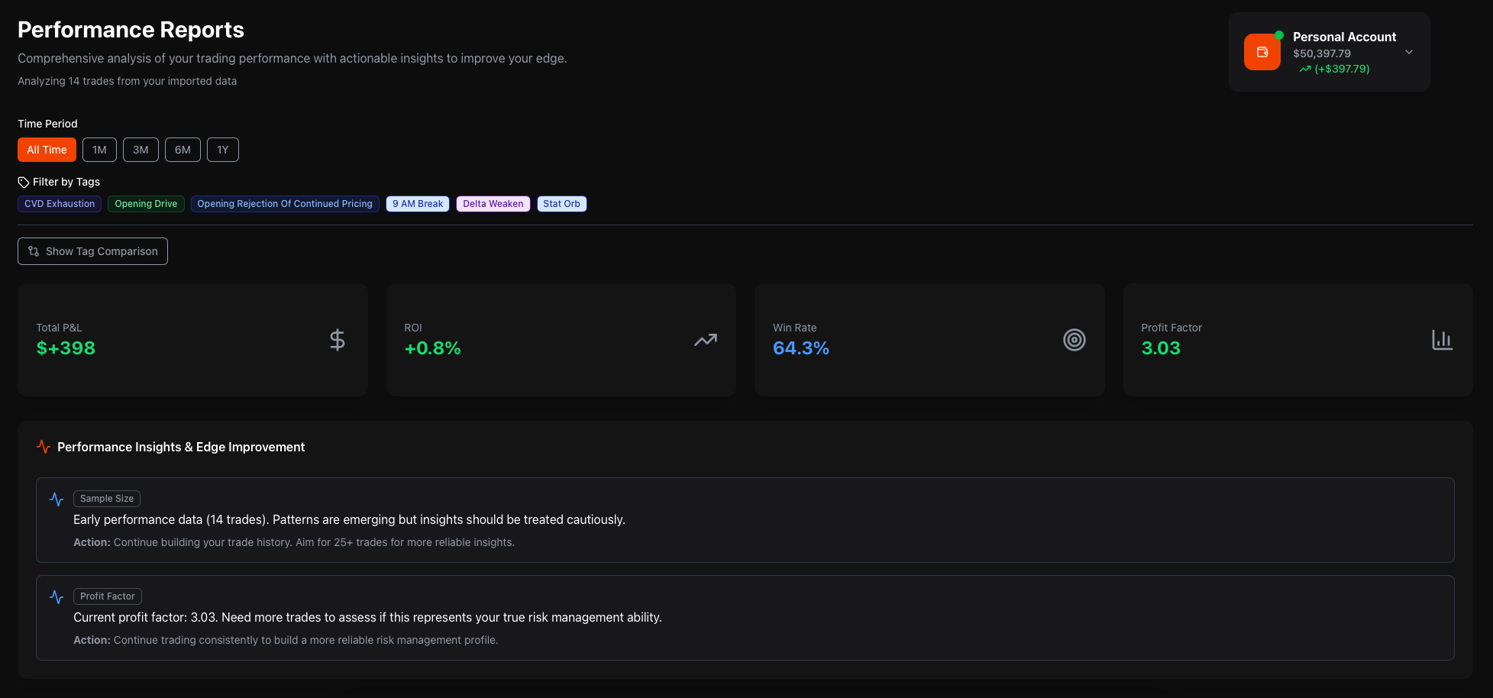This screenshot has width=1493, height=698.
Task: Click the dollar sign icon on Total P&L card
Action: click(x=337, y=340)
